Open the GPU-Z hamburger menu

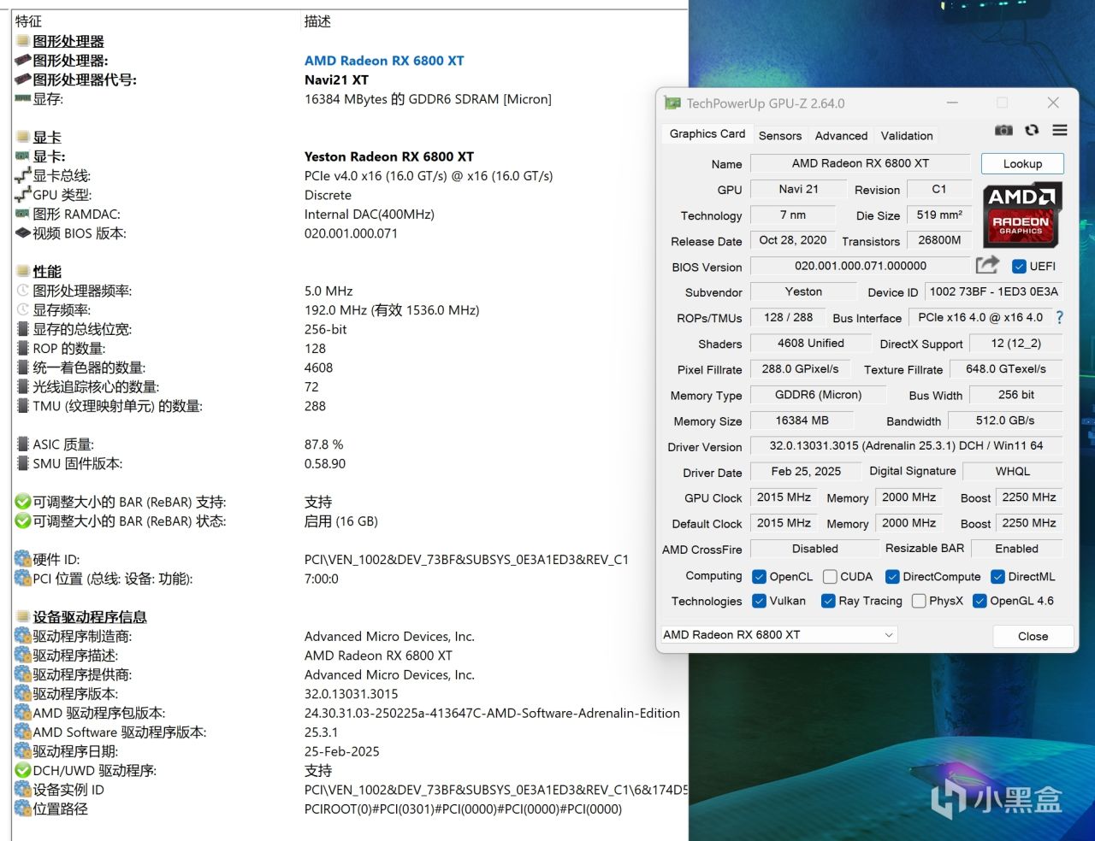coord(1060,130)
